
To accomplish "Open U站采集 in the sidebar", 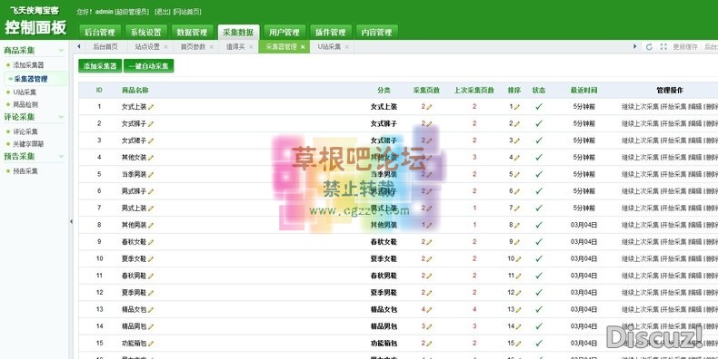I will pyautogui.click(x=25, y=92).
